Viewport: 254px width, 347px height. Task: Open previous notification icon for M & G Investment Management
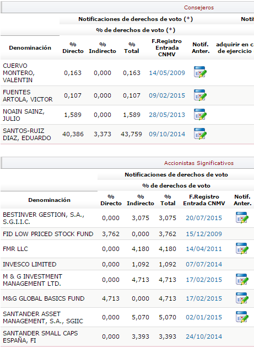pyautogui.click(x=242, y=279)
